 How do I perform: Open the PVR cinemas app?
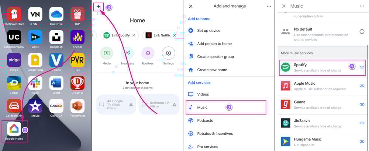tap(77, 60)
